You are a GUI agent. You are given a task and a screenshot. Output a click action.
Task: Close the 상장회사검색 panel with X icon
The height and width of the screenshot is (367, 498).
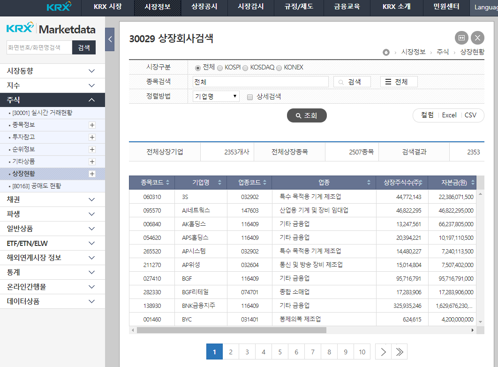pos(477,38)
